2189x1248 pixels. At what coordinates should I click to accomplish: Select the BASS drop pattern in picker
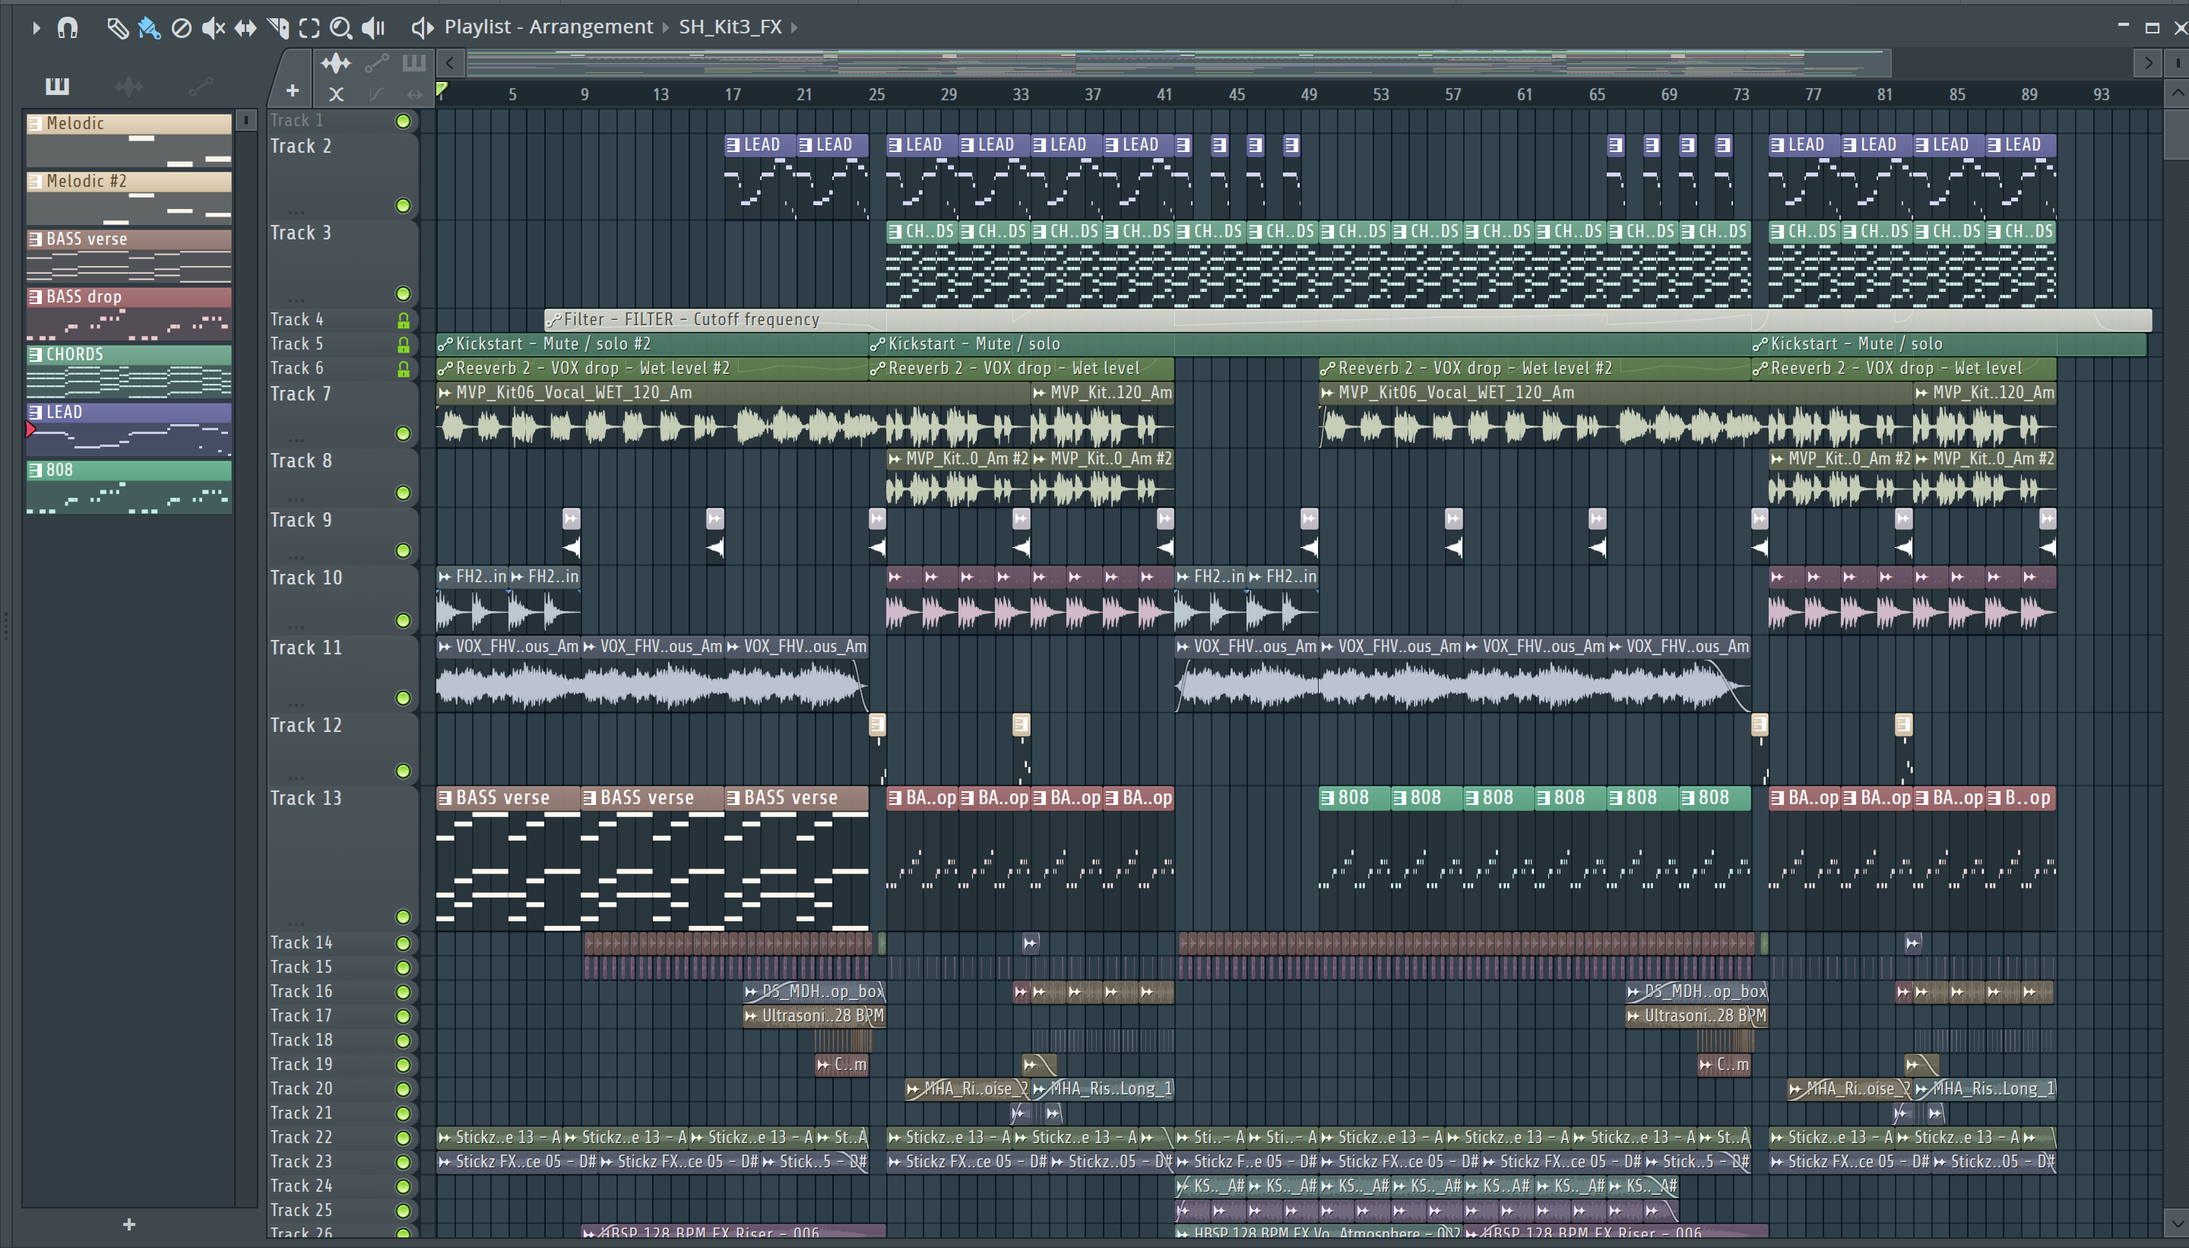[128, 313]
